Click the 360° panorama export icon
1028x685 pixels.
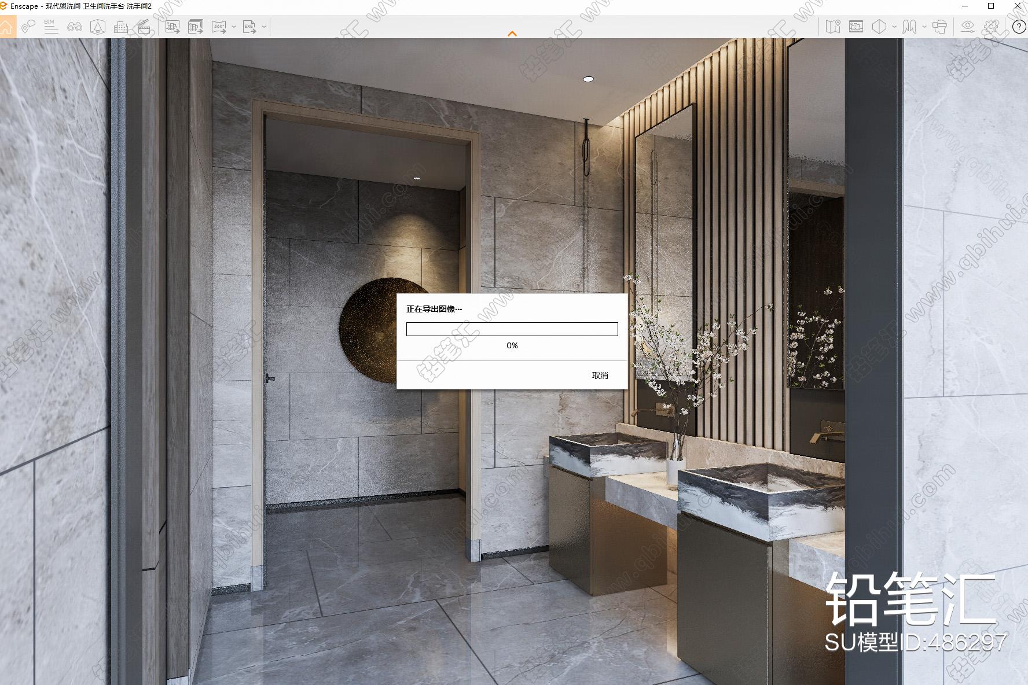pyautogui.click(x=219, y=27)
